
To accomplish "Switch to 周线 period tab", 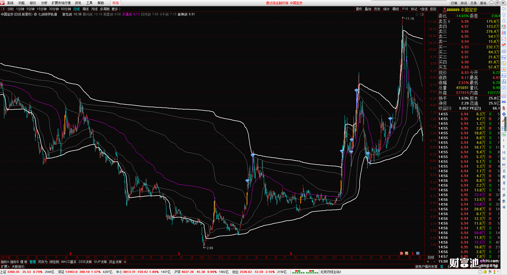I will pos(86,9).
